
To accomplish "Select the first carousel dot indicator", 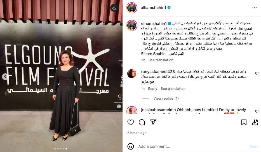I will (55, 149).
